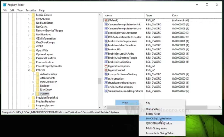Select the Notifications key
The image size is (224, 137).
[43, 35]
